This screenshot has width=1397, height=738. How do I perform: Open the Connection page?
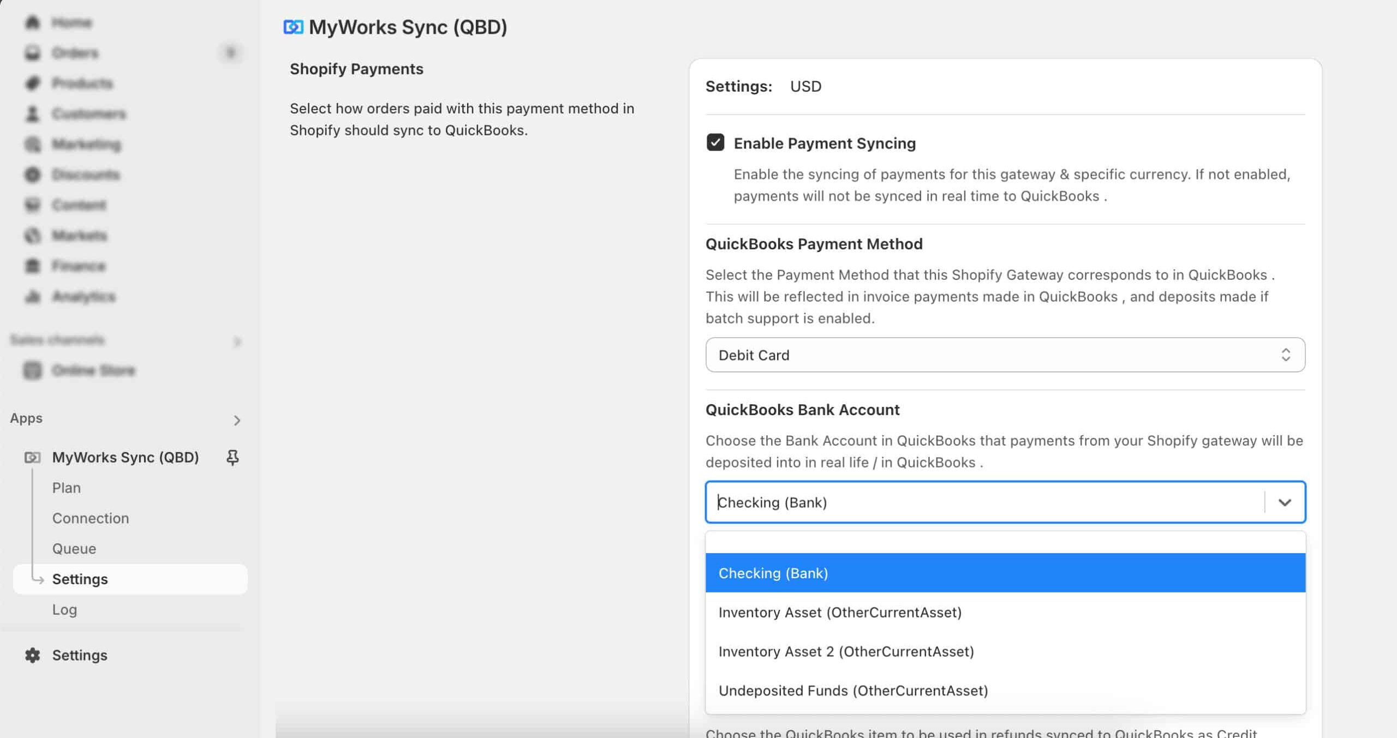(91, 518)
